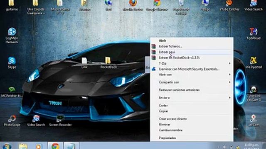Open the guitarras folder on desktop

(12, 5)
